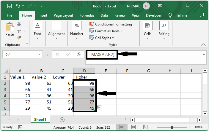Open the NIRMAL account avatar

[x=146, y=6]
